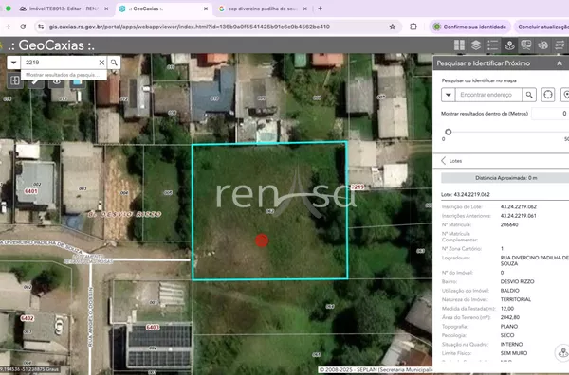Select the Inscrições Anteriores value 43.24.2219.061
Viewport: 569px width, 375px height.
point(518,216)
